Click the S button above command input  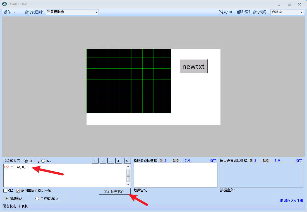(127, 161)
